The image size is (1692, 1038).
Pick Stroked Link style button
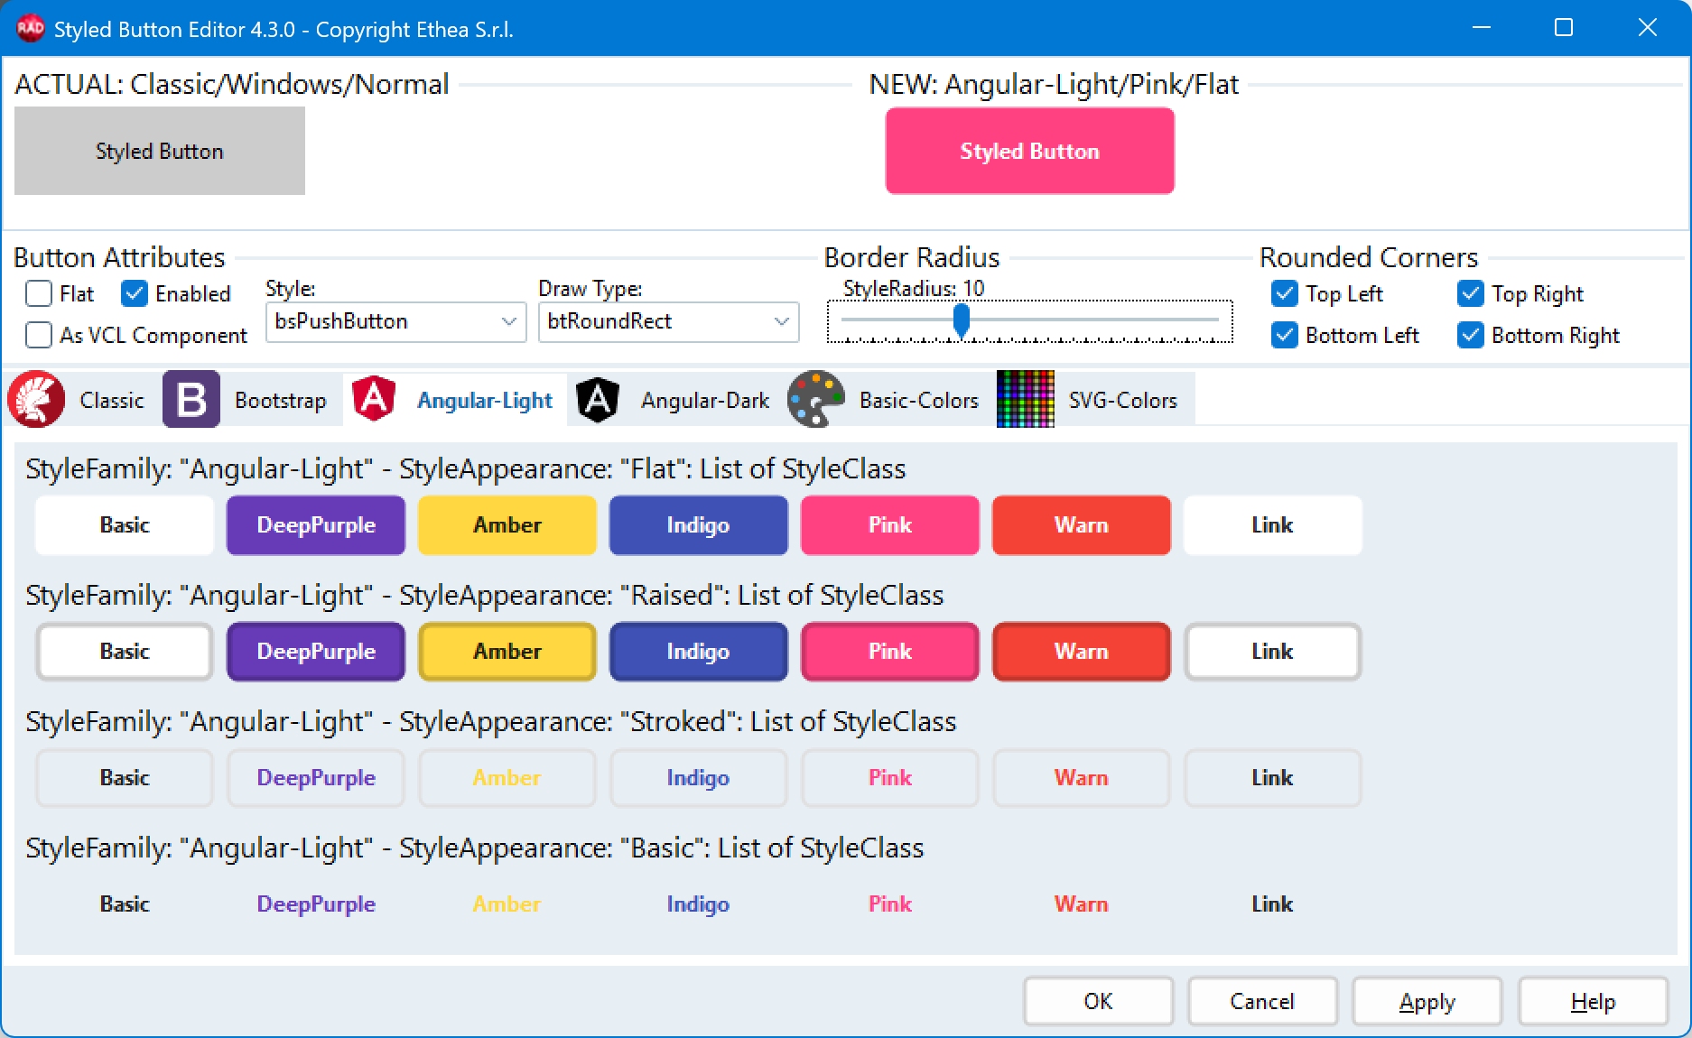1273,778
